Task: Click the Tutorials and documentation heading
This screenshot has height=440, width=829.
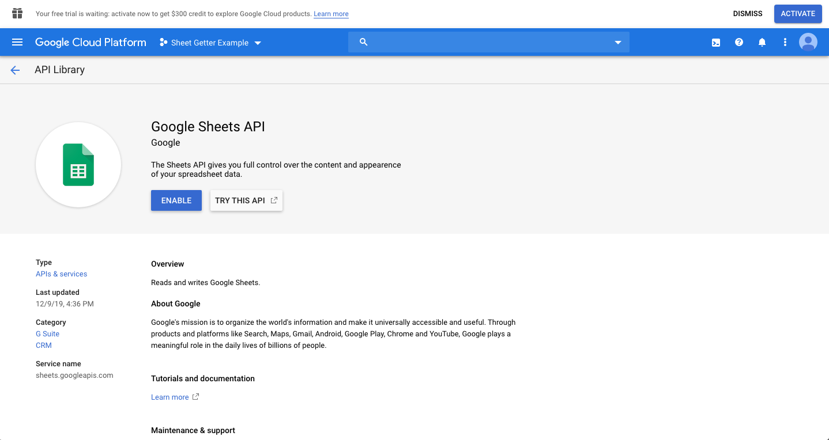Action: (x=203, y=378)
